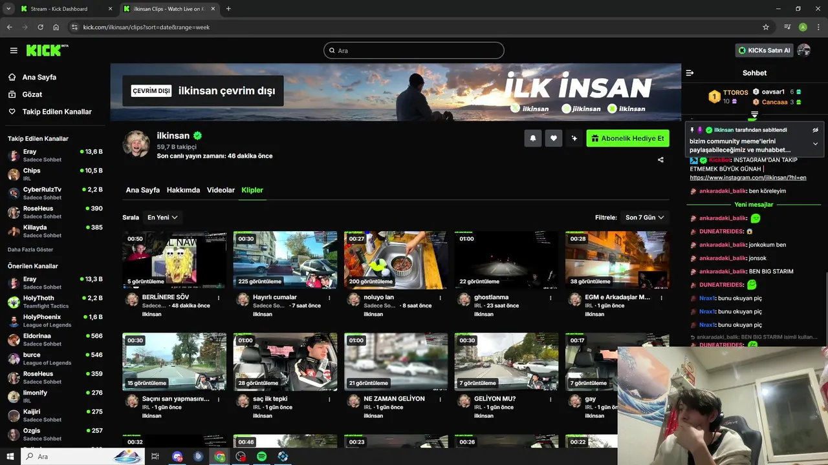Open options for Saçını sarı yapmasını clip

pyautogui.click(x=219, y=399)
